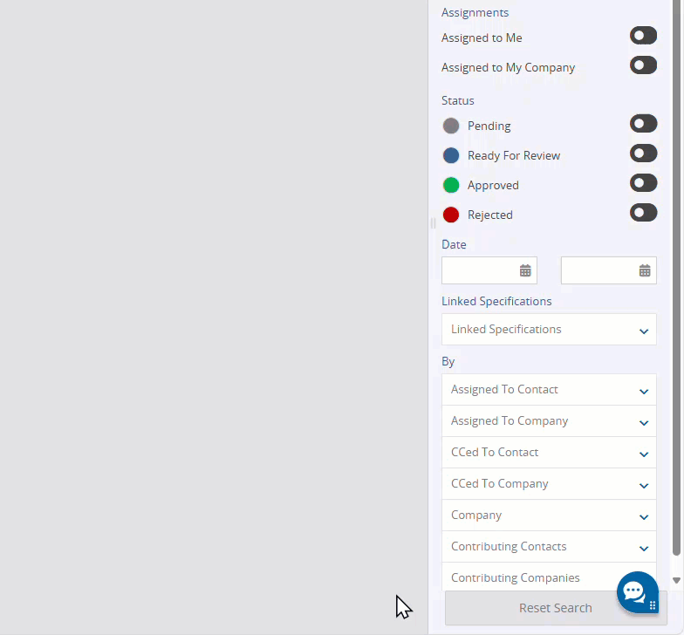Viewport: 684px width, 635px height.
Task: Open the Contributing Contacts dropdown
Action: (549, 547)
